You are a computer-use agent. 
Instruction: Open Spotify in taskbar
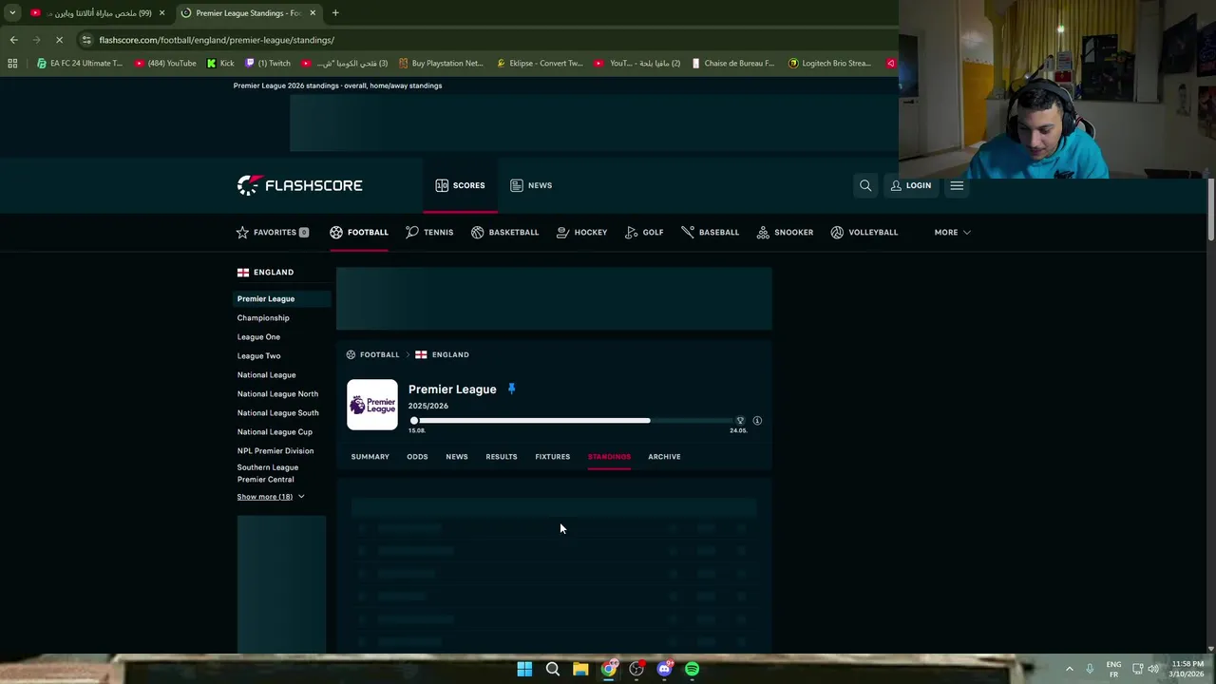pyautogui.click(x=693, y=669)
